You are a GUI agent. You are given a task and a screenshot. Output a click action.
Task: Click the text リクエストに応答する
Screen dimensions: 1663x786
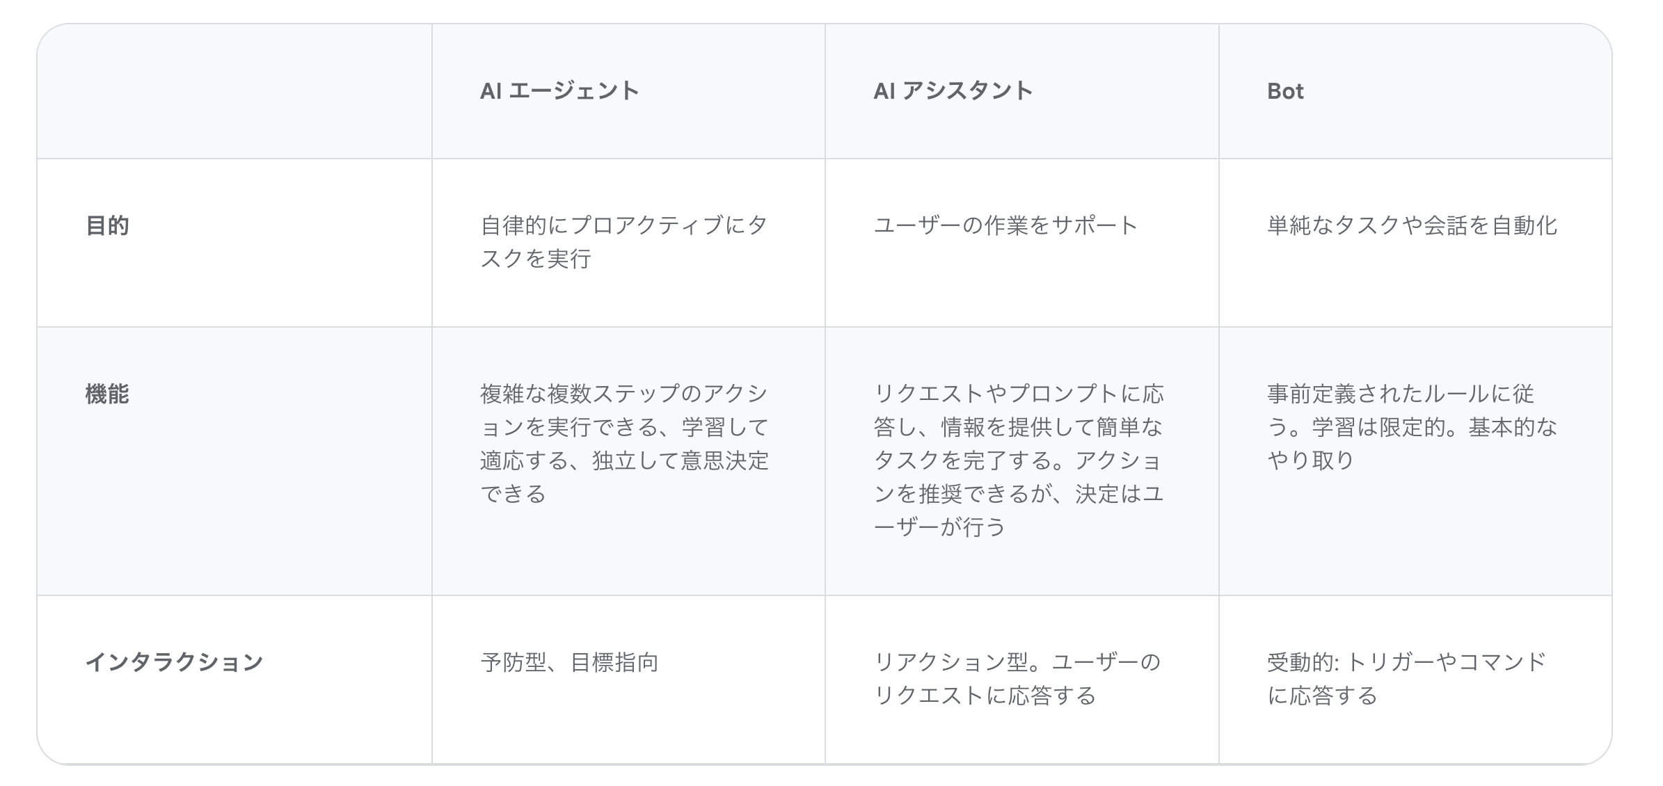[x=985, y=695]
